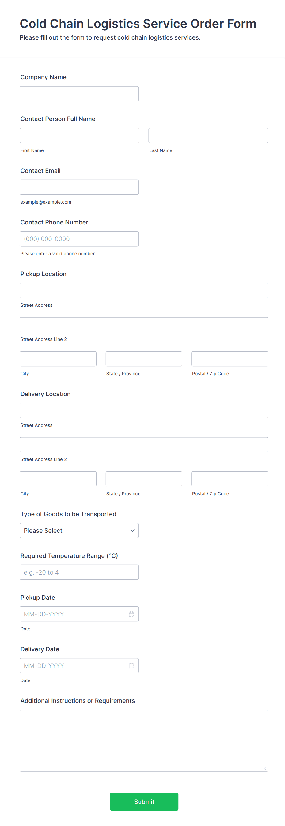Image resolution: width=285 pixels, height=826 pixels.
Task: Open Delivery Date calendar icon
Action: point(131,666)
